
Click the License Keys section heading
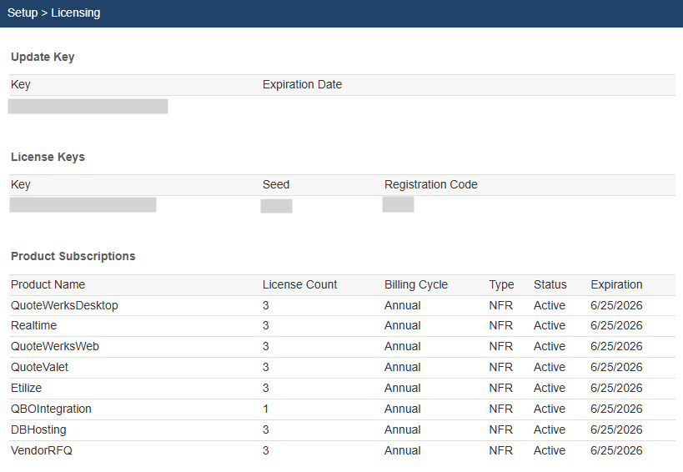48,157
